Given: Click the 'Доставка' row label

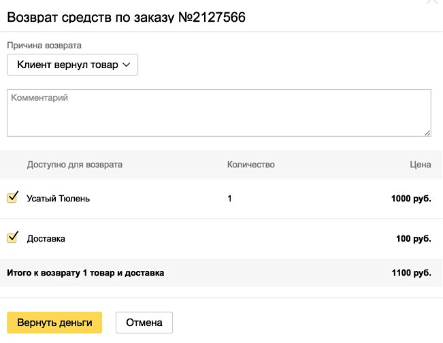Looking at the screenshot, I should pyautogui.click(x=46, y=239).
